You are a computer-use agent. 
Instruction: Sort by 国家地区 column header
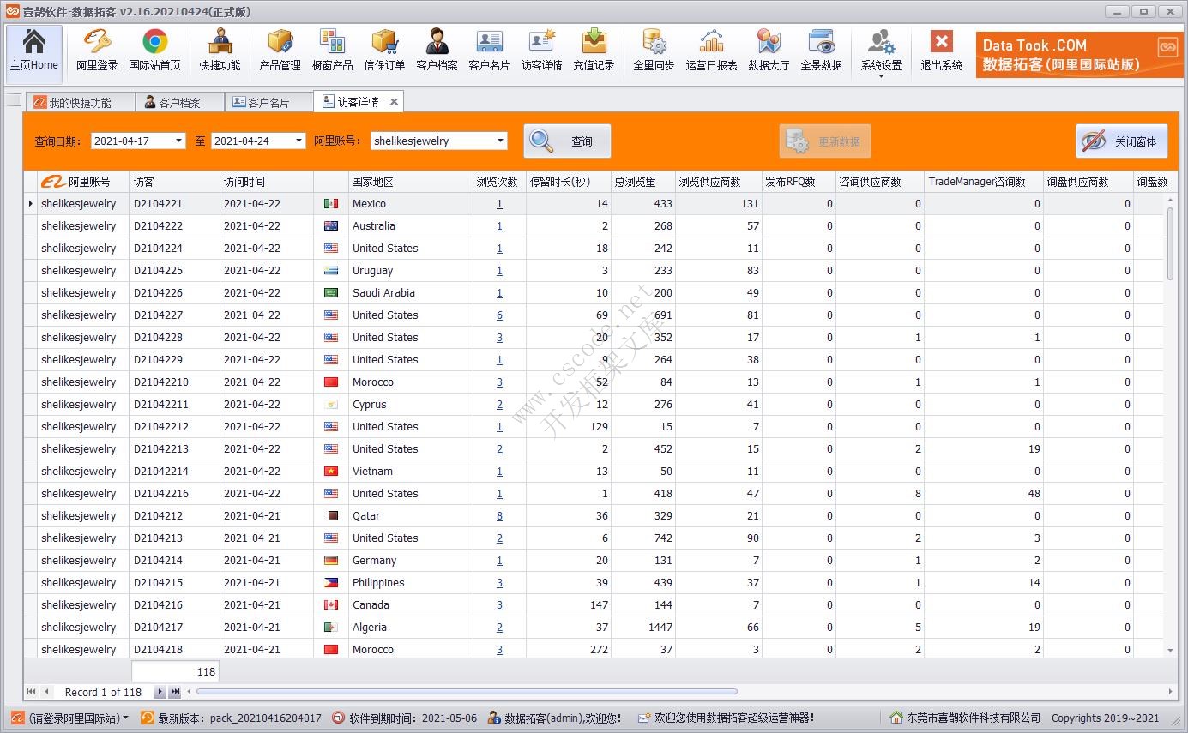click(x=411, y=182)
